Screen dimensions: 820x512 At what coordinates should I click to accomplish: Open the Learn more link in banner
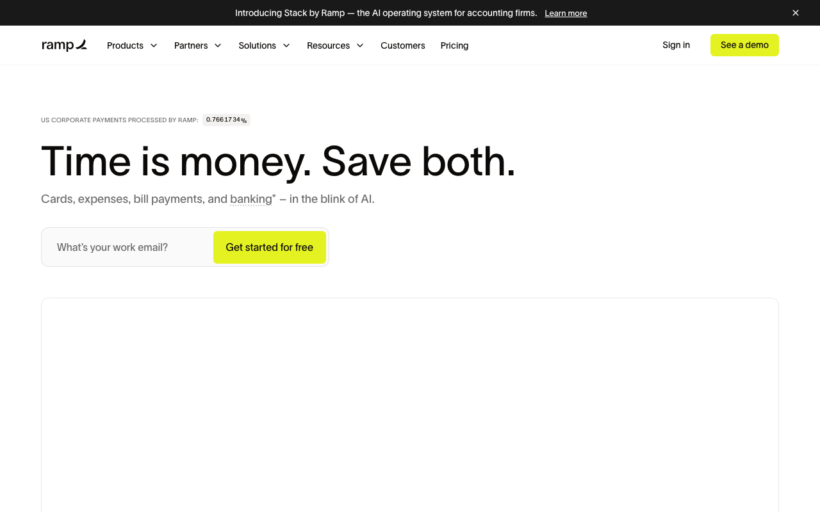coord(566,13)
